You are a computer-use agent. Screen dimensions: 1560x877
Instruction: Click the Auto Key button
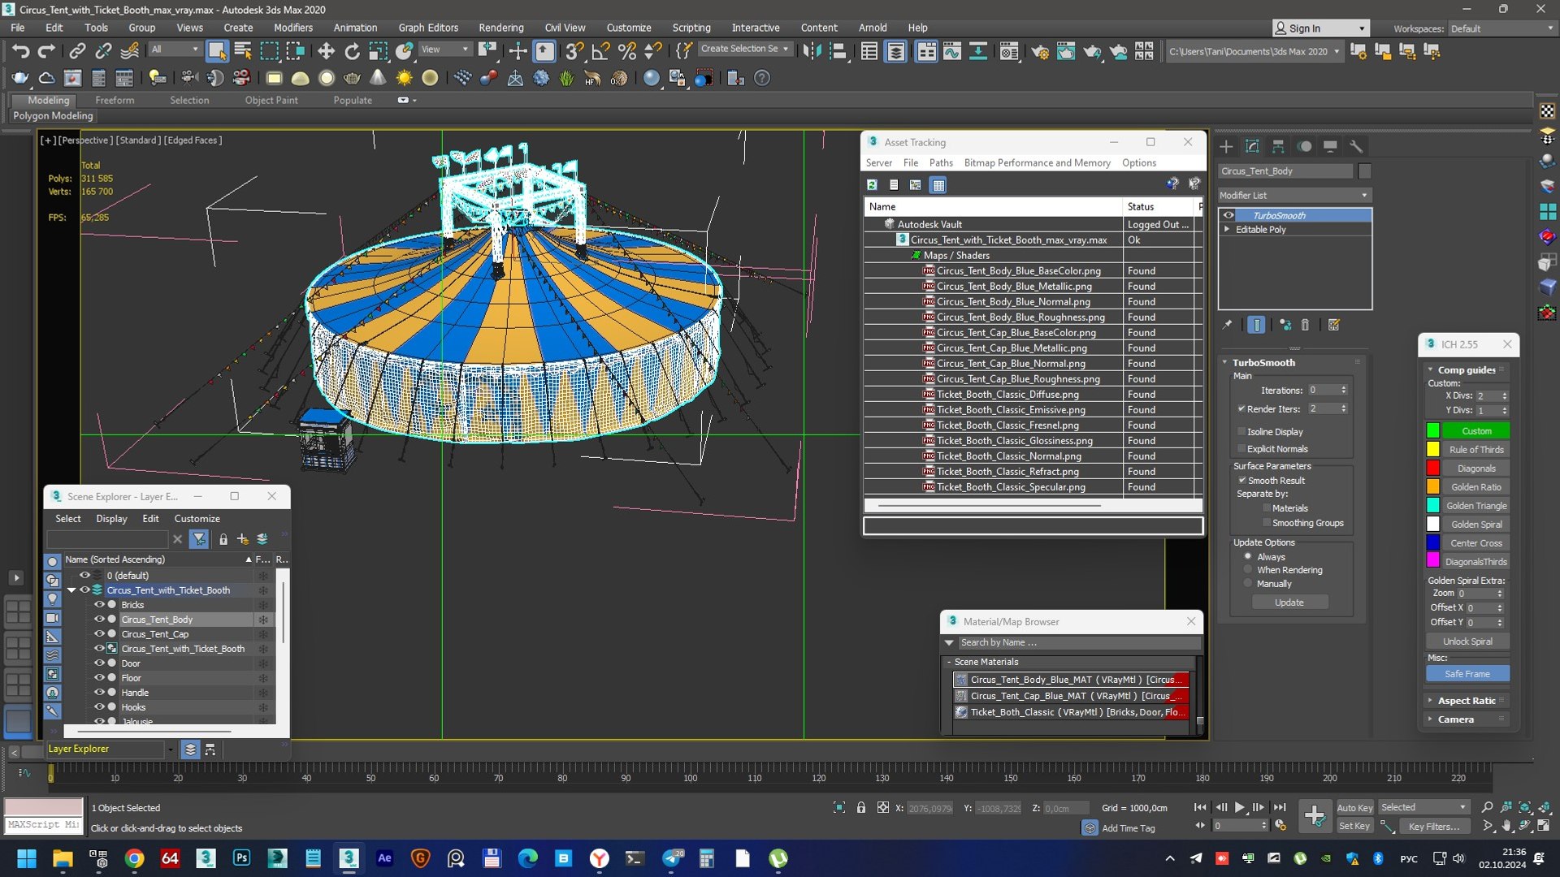tap(1354, 807)
